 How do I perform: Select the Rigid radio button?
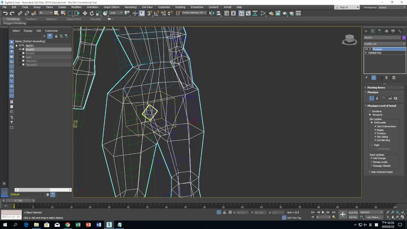[x=372, y=145]
